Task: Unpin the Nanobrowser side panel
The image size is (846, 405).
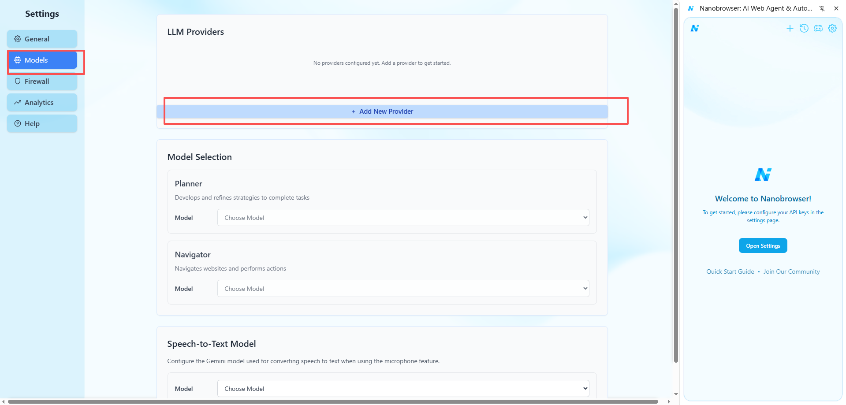Action: click(x=822, y=8)
